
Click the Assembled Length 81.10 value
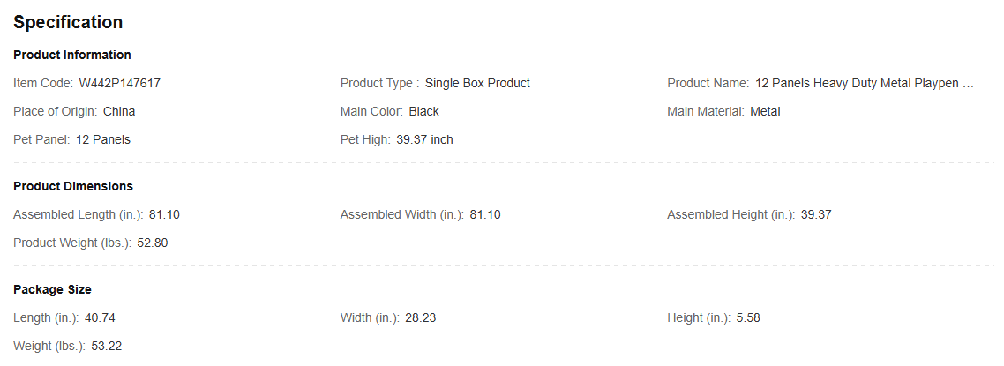coord(165,215)
